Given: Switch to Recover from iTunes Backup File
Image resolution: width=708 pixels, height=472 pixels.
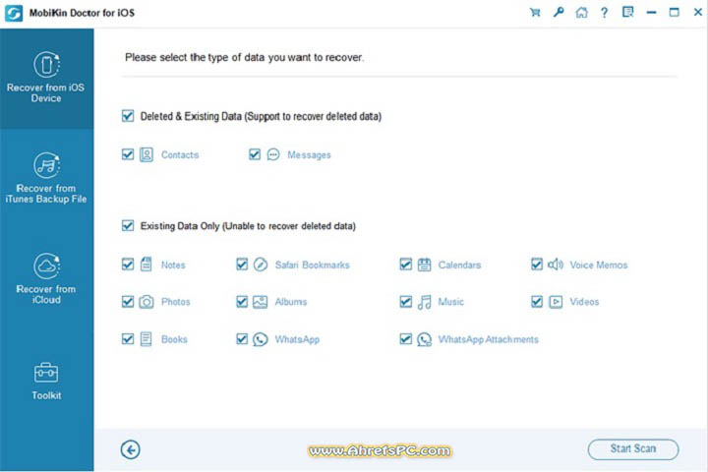Looking at the screenshot, I should coord(46,179).
